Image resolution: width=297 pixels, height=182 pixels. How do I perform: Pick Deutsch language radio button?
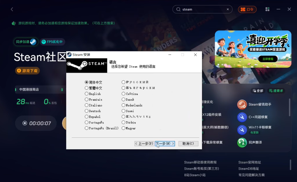(87, 111)
